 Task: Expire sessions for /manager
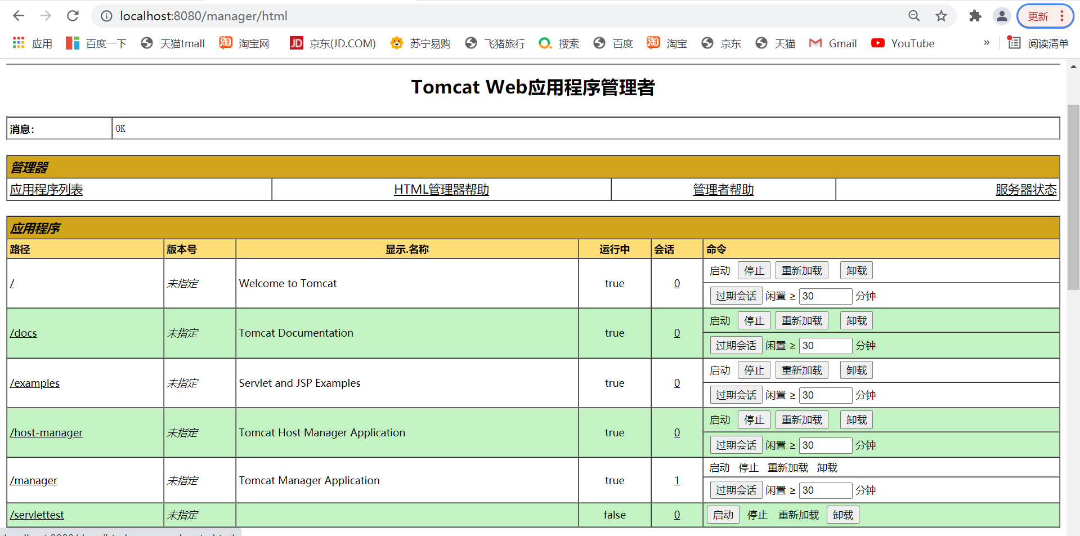736,490
